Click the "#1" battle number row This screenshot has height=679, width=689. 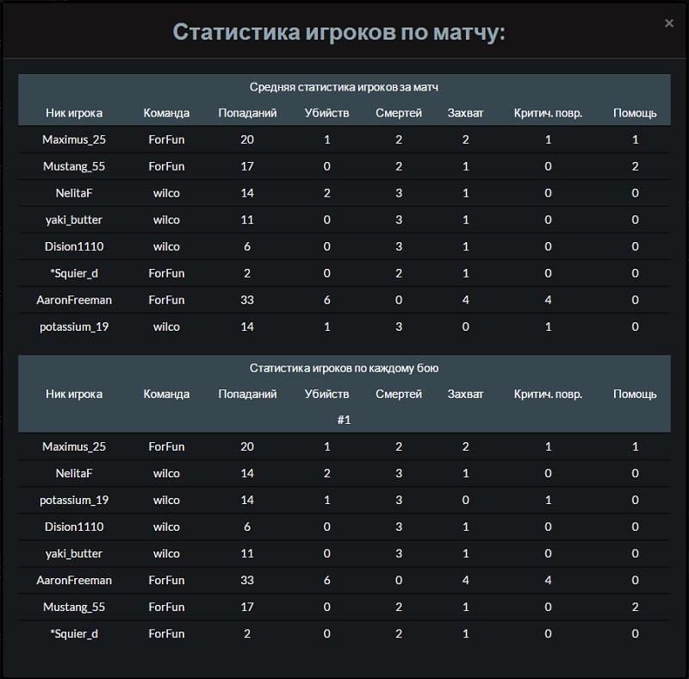coord(344,420)
